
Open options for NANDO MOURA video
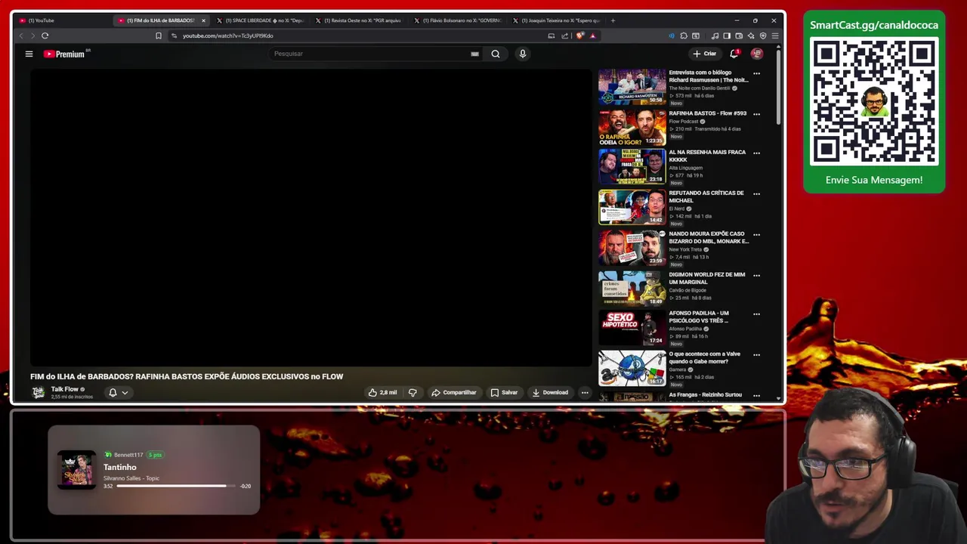(x=756, y=235)
